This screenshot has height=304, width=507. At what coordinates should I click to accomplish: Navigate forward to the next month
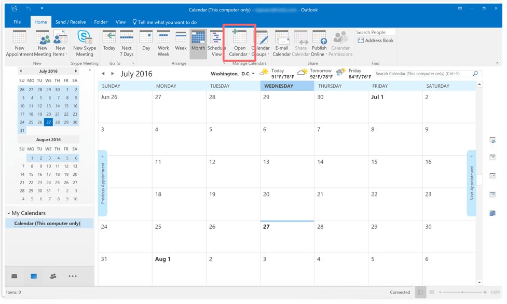(x=113, y=74)
